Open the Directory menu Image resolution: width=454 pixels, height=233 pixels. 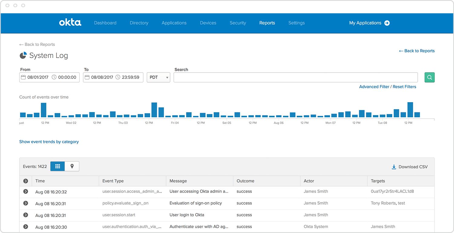pos(139,23)
